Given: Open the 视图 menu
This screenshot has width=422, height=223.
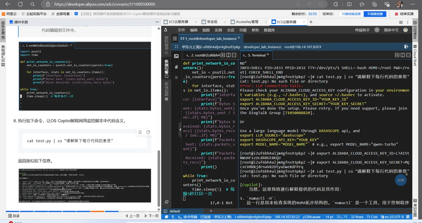Looking at the screenshot, I should click(206, 30).
